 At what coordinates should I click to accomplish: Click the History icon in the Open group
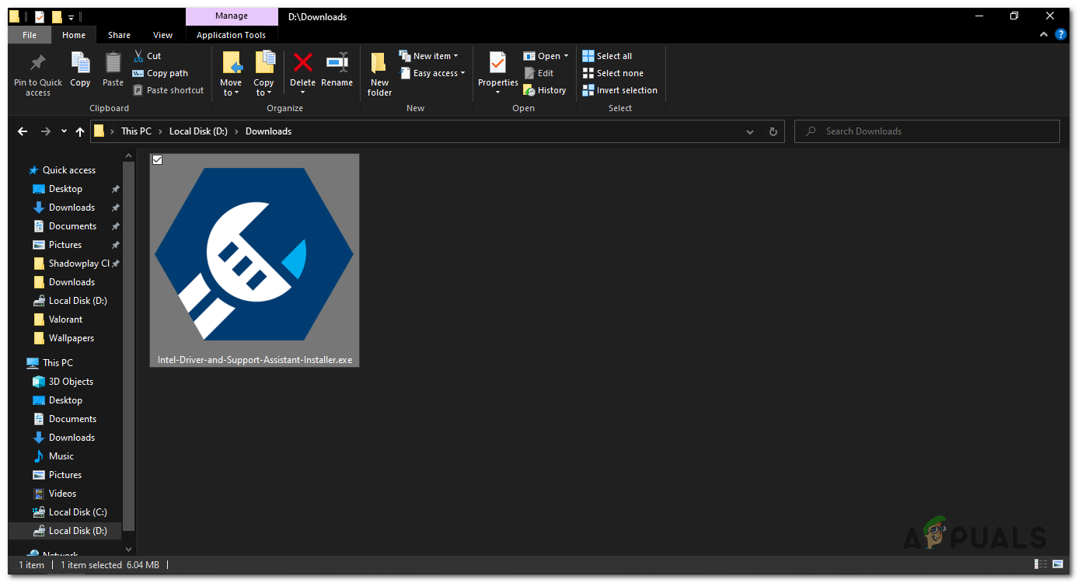(x=528, y=89)
